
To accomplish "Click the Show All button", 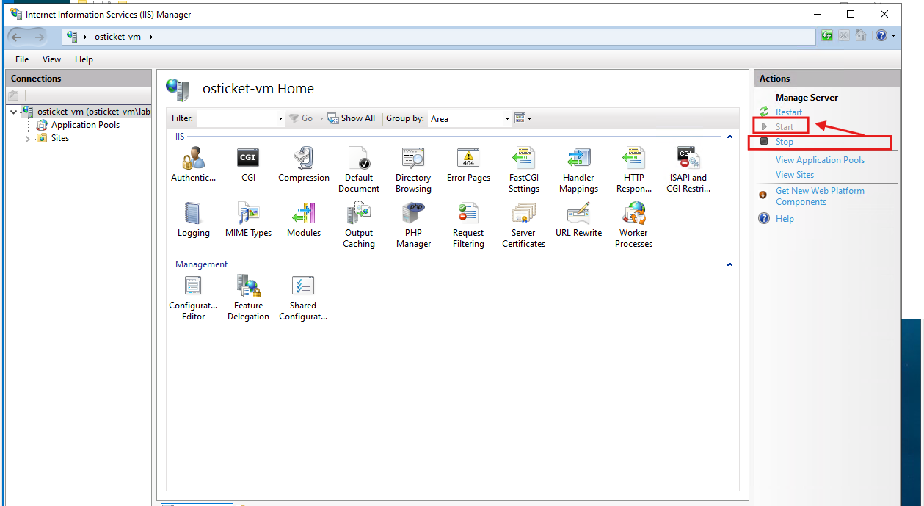I will 352,118.
